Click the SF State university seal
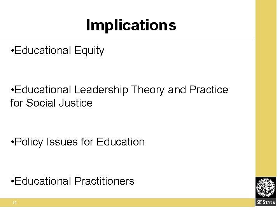 pyautogui.click(x=266, y=188)
